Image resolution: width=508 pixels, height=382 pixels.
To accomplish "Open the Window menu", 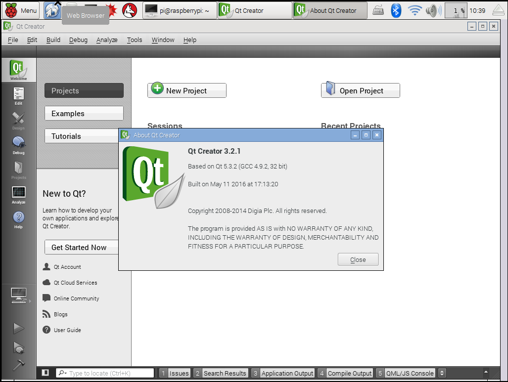I will pos(163,40).
